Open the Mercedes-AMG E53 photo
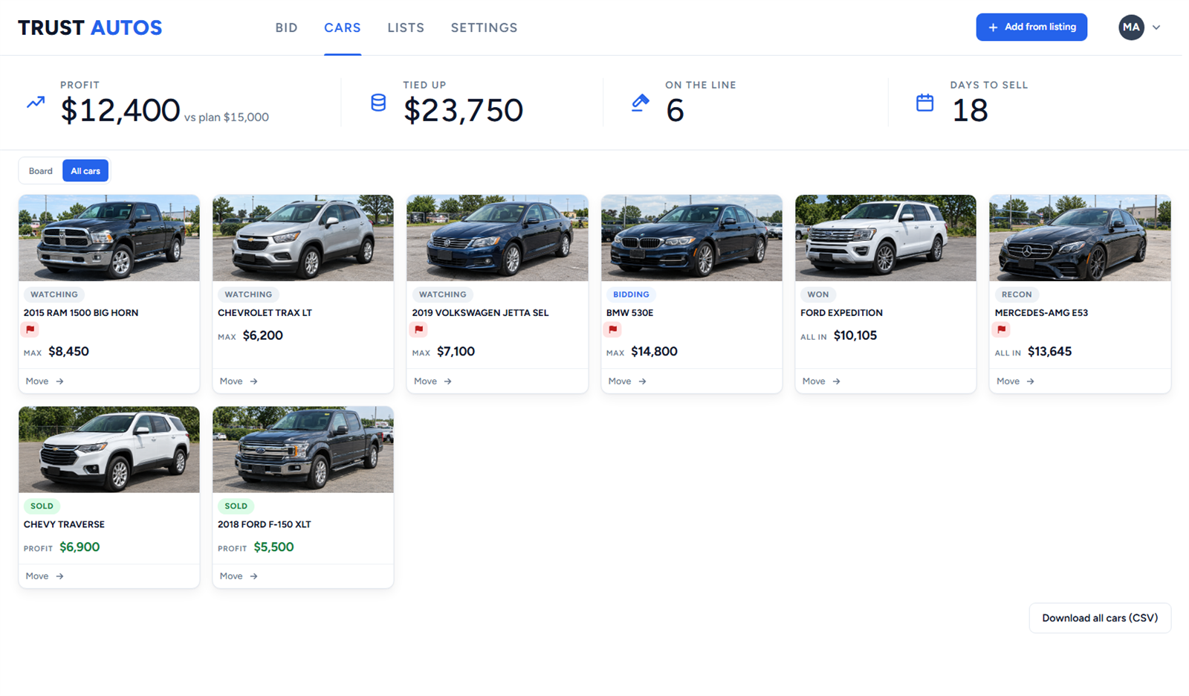 [1080, 238]
